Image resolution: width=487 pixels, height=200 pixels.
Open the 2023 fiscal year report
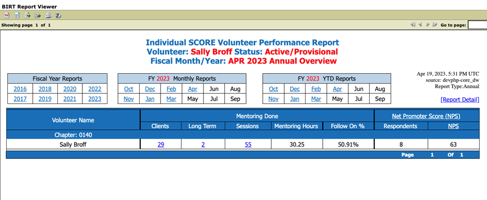(x=95, y=99)
